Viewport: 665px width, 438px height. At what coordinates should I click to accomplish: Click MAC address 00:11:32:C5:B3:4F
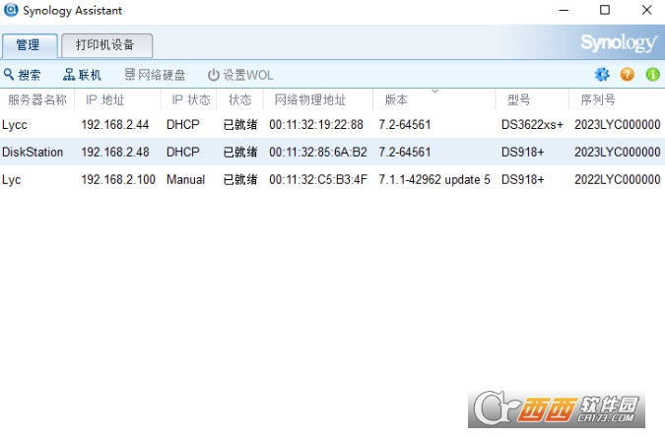[x=318, y=179]
